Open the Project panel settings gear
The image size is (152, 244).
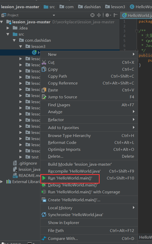coord(108,15)
